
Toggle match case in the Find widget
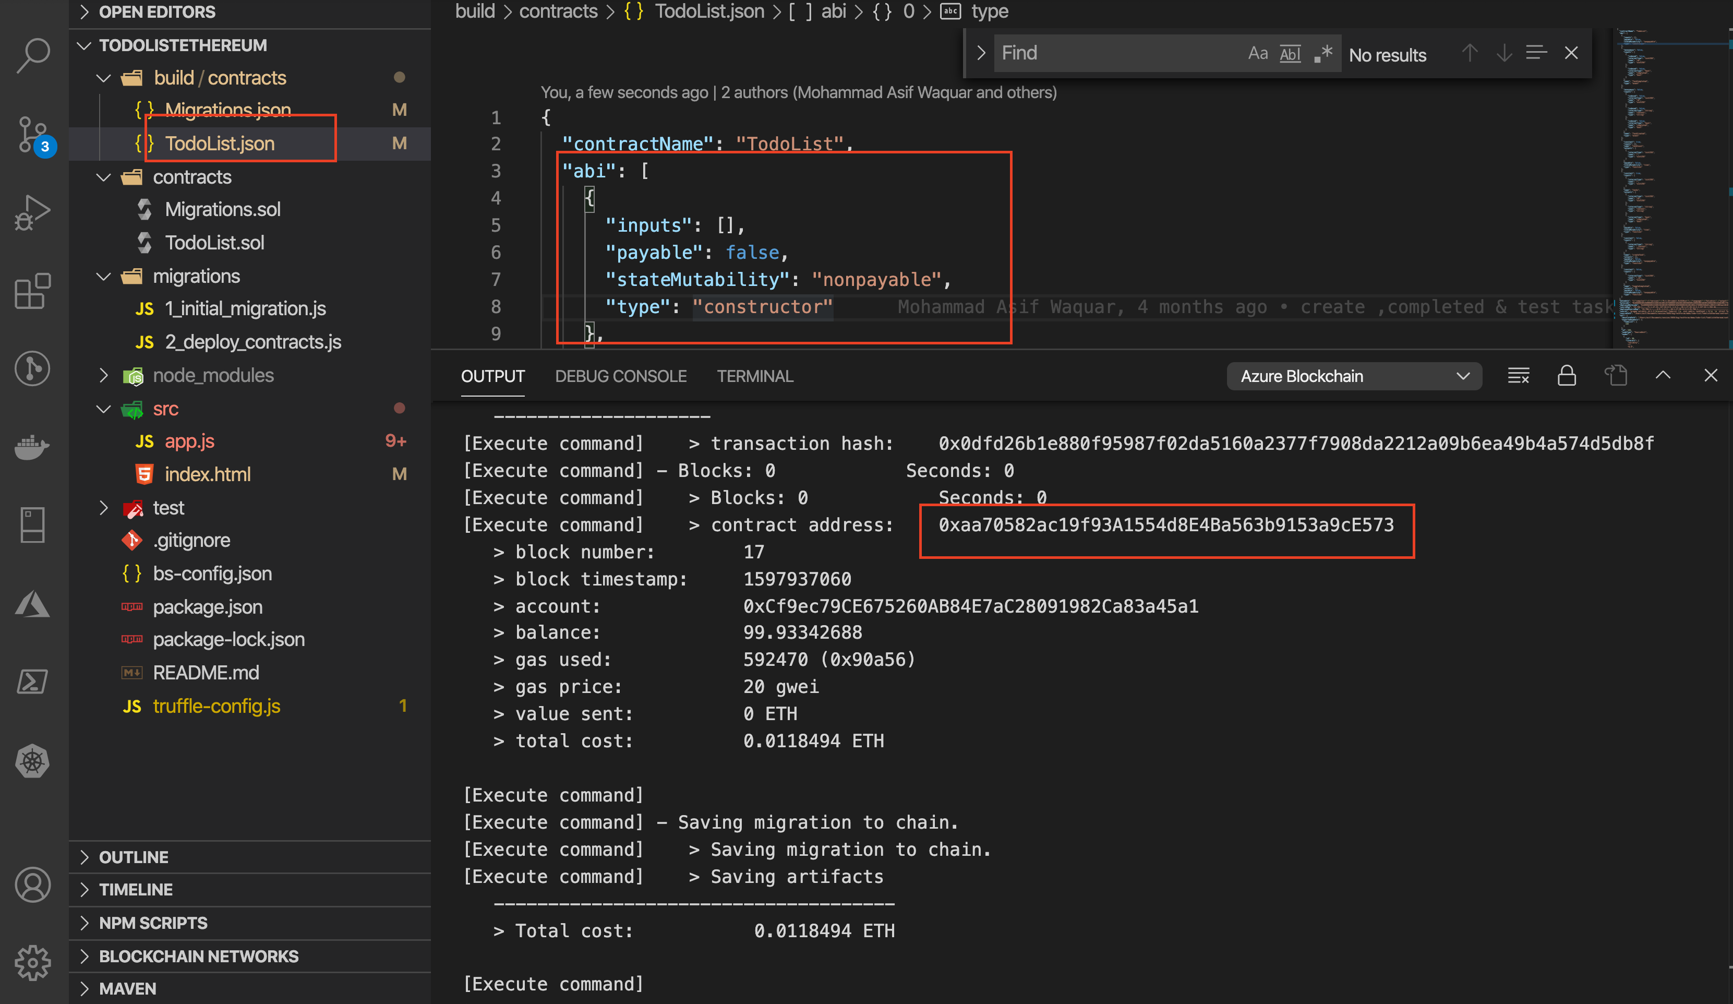[1258, 53]
